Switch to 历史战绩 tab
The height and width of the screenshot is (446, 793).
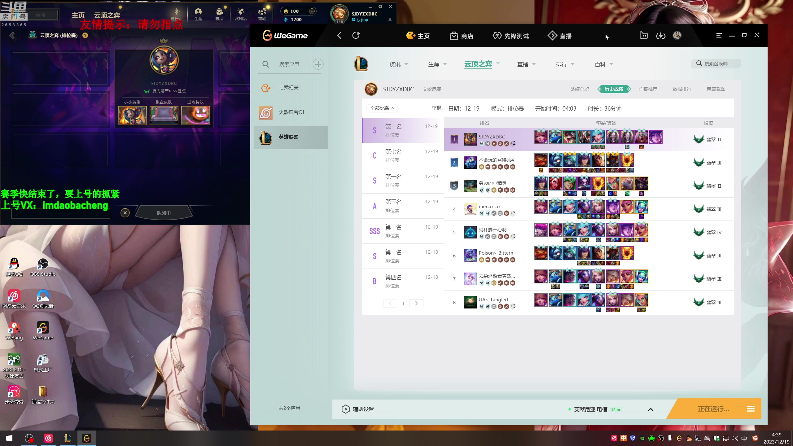click(614, 89)
